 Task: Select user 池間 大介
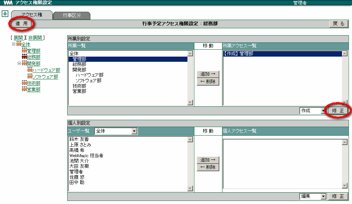click(128, 161)
